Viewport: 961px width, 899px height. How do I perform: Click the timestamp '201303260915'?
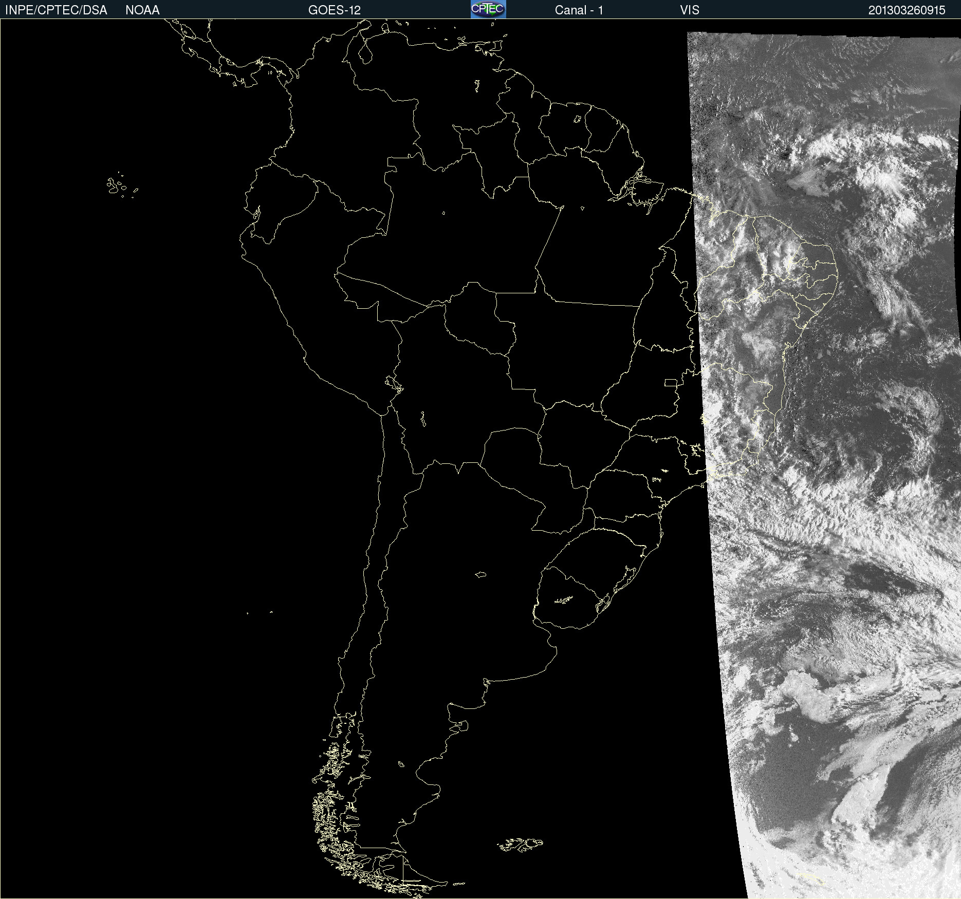907,10
